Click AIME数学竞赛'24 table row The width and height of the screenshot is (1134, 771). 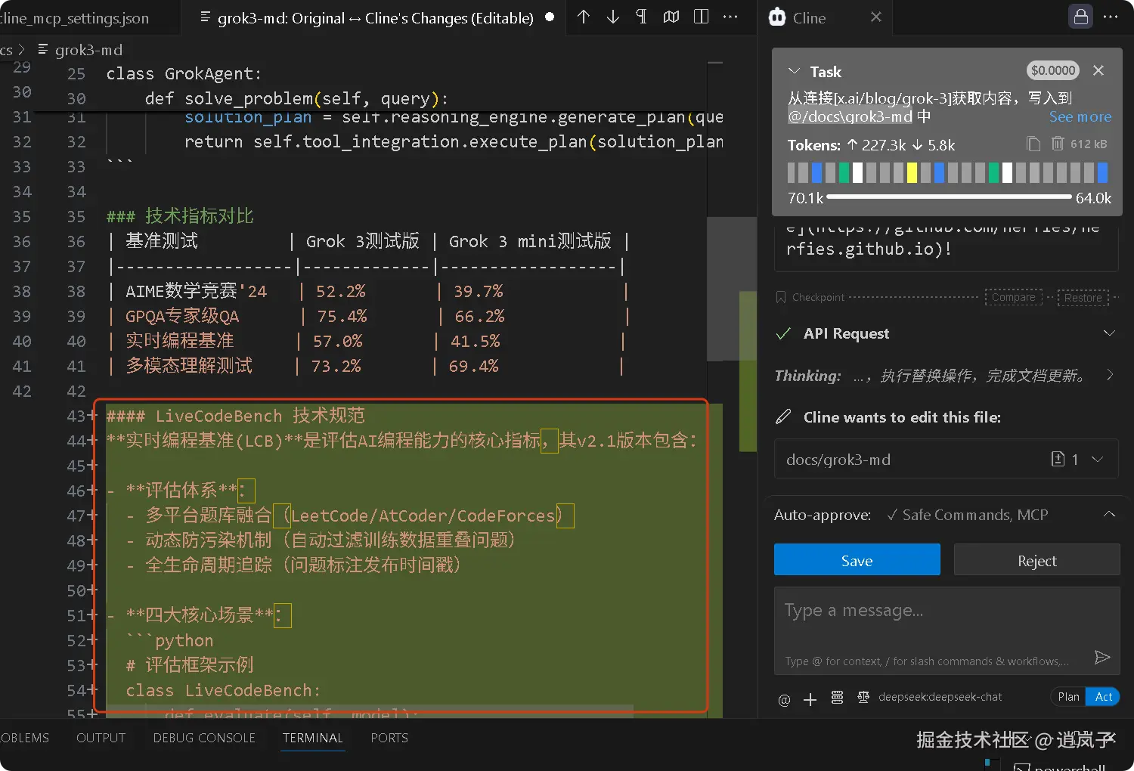pos(368,291)
